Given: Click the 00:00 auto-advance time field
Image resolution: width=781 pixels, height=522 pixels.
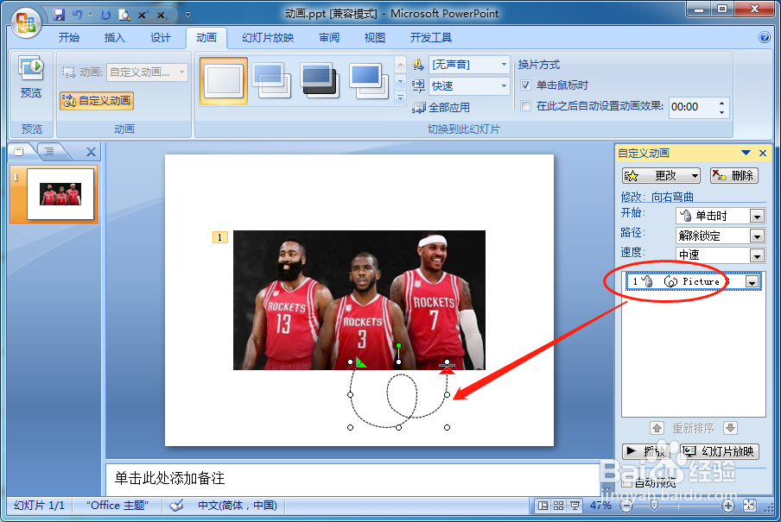Looking at the screenshot, I should coord(692,107).
